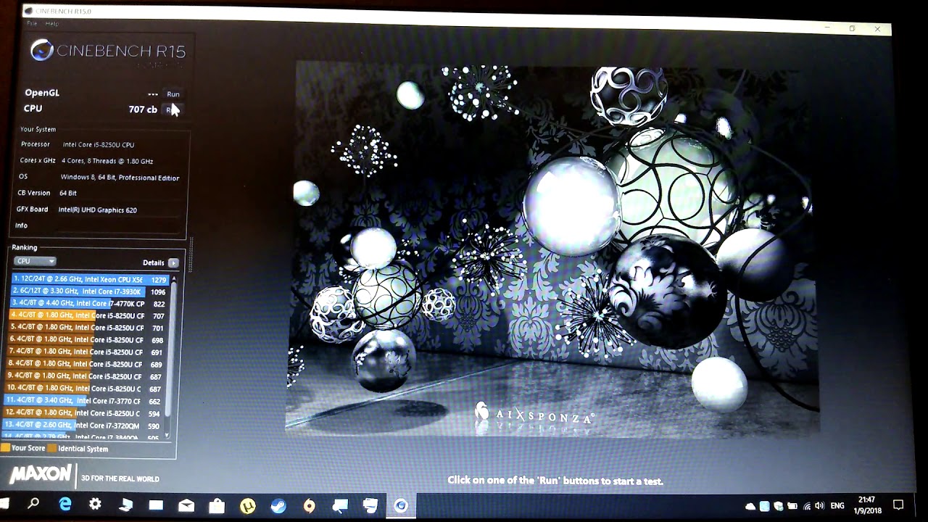Open the white rectangle icon left of Mail

pyautogui.click(x=156, y=505)
